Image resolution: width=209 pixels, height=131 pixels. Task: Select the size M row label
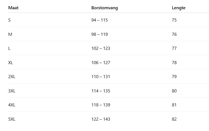(10, 34)
